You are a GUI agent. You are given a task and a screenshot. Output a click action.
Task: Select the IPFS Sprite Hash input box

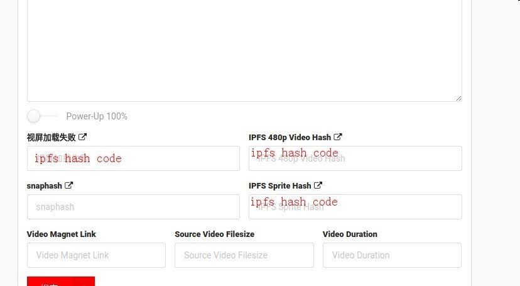[x=355, y=207]
